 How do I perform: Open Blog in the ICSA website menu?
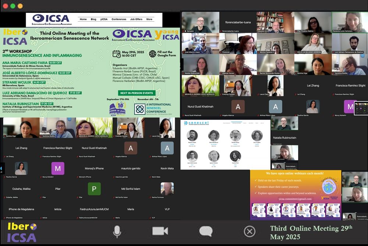click(x=93, y=19)
